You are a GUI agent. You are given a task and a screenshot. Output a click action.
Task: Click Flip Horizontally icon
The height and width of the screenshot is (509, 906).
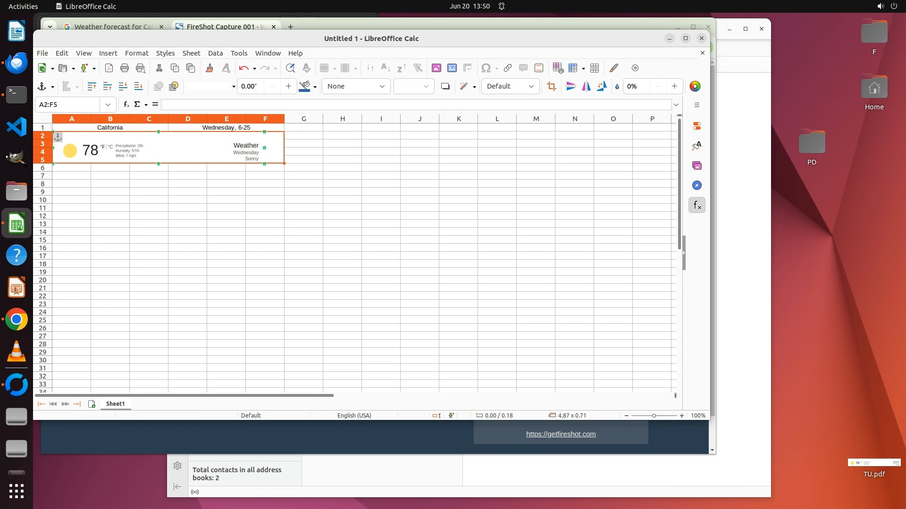pyautogui.click(x=586, y=86)
